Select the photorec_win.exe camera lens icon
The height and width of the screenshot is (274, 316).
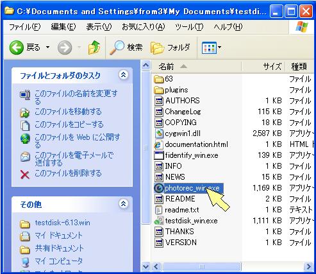pyautogui.click(x=159, y=188)
